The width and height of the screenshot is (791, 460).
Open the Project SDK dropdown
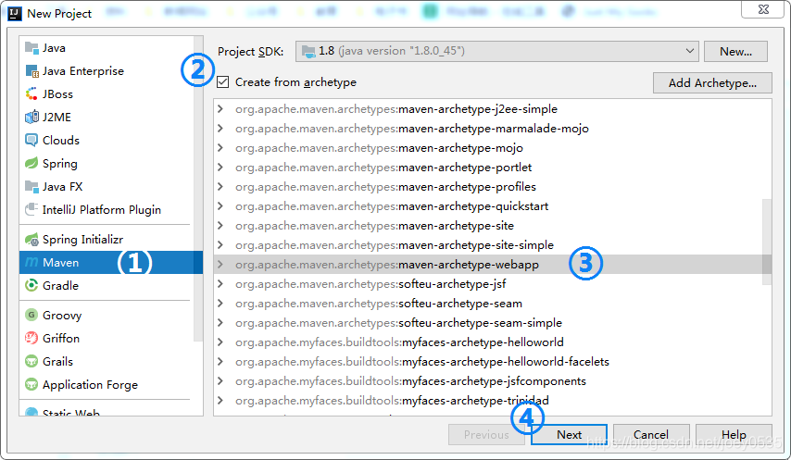tap(496, 51)
